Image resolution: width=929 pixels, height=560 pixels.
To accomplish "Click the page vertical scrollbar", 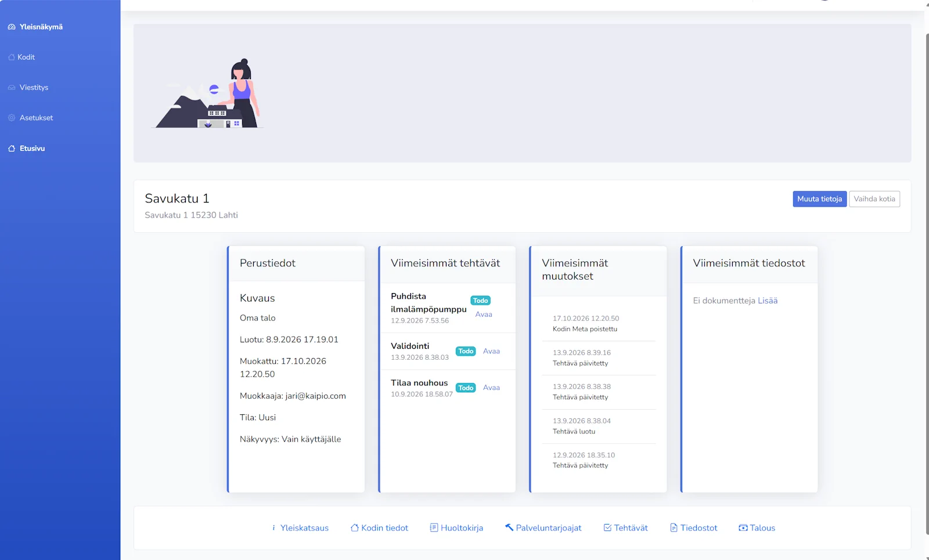I will (927, 284).
